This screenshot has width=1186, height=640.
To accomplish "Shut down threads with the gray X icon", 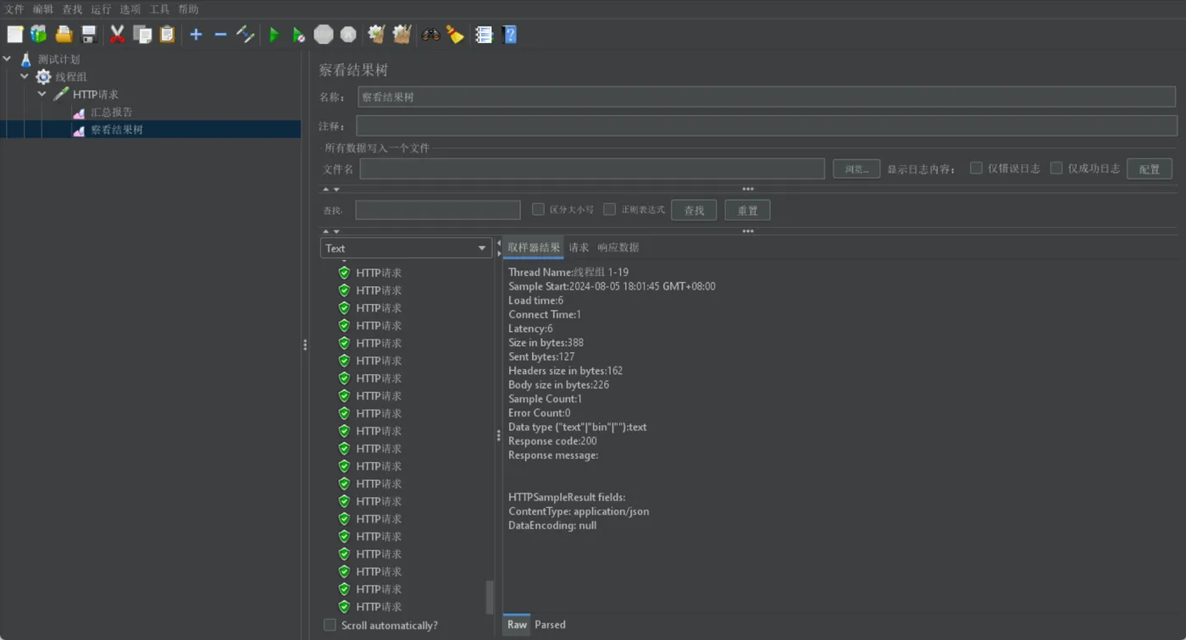I will (x=348, y=35).
